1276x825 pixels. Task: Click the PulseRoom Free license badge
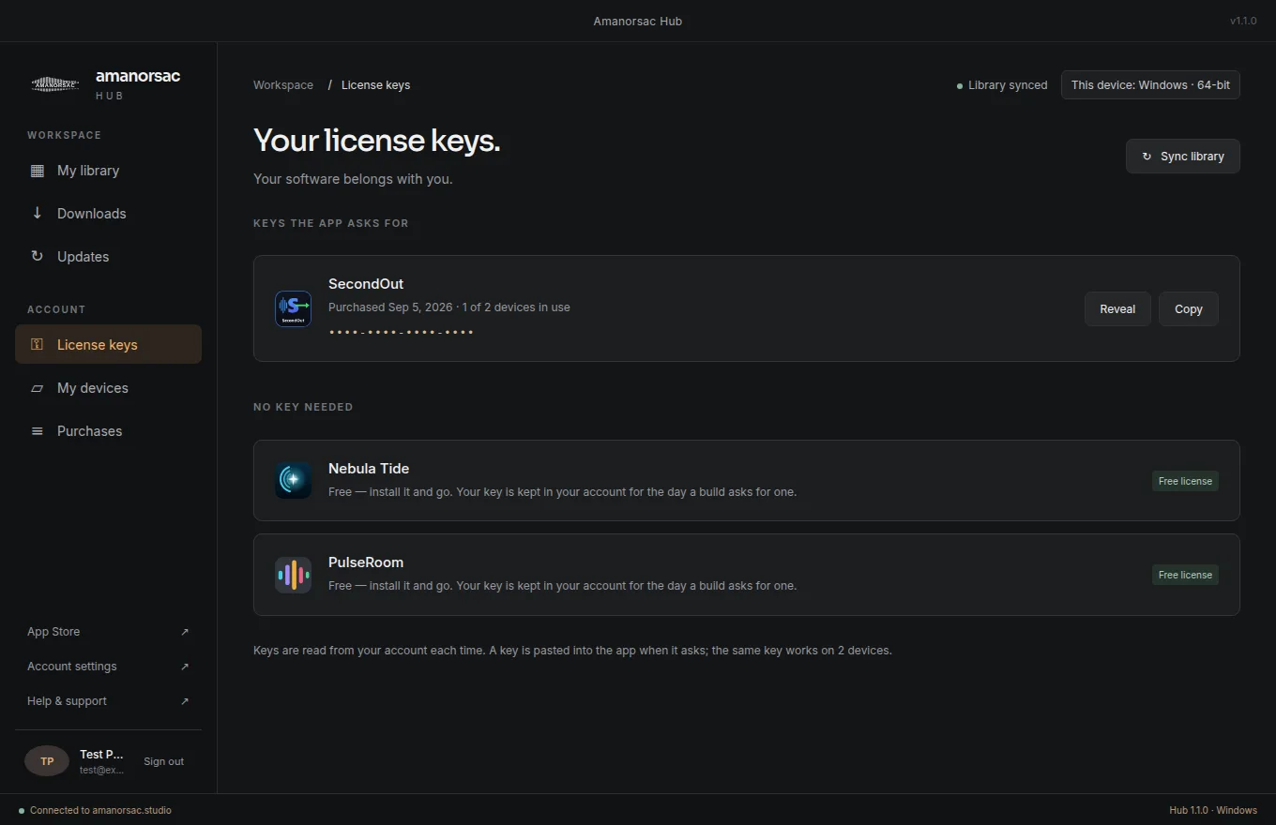click(x=1185, y=575)
